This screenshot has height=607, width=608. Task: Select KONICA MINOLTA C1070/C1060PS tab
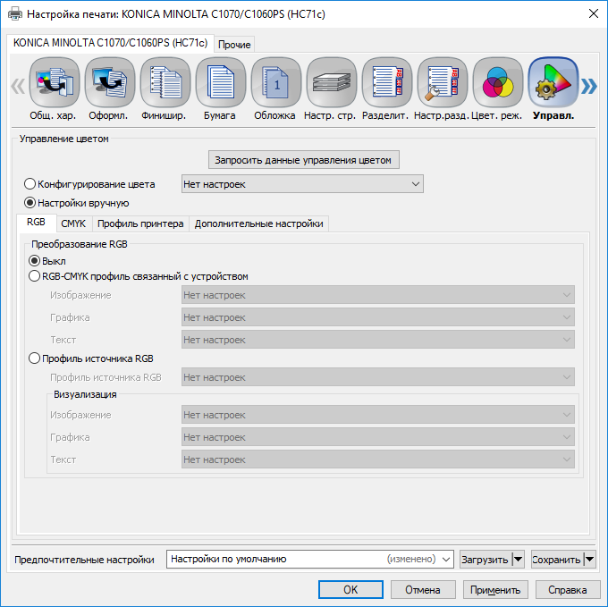(110, 43)
